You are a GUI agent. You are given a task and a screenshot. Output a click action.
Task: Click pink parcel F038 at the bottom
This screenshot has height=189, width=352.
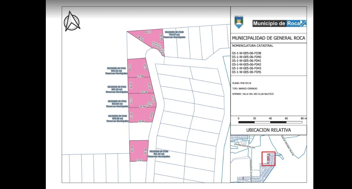click(x=138, y=151)
